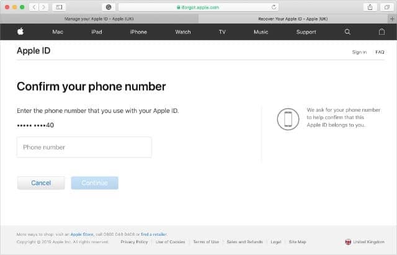
Task: Click the privacy report icon beside address bar
Action: 109,7
